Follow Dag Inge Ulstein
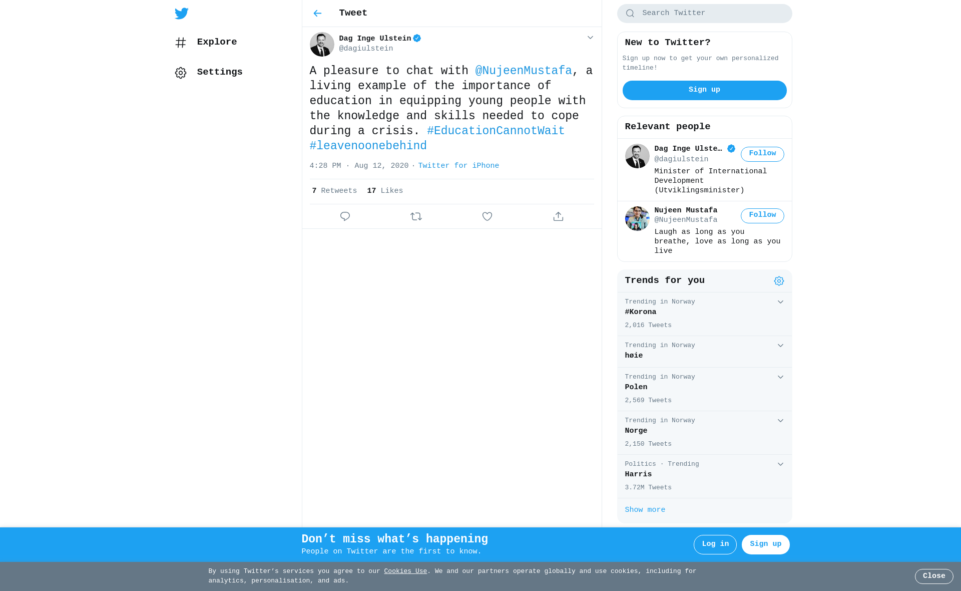 (762, 154)
